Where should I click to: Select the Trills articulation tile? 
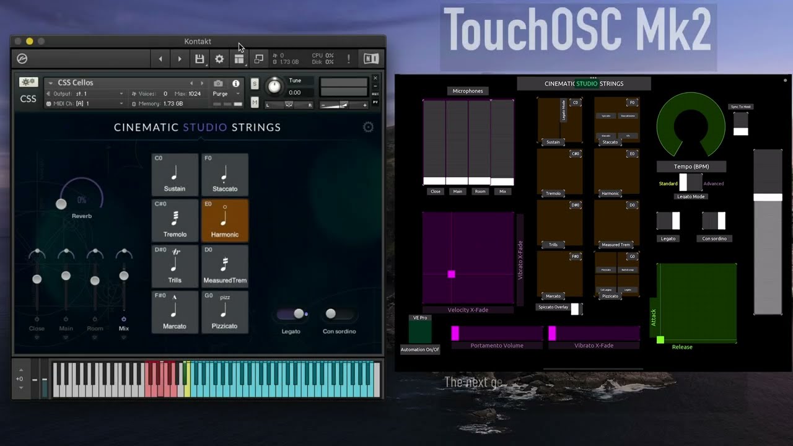[175, 266]
